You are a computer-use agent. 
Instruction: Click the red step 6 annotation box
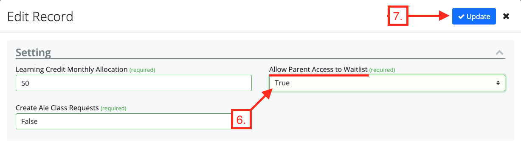(x=241, y=120)
